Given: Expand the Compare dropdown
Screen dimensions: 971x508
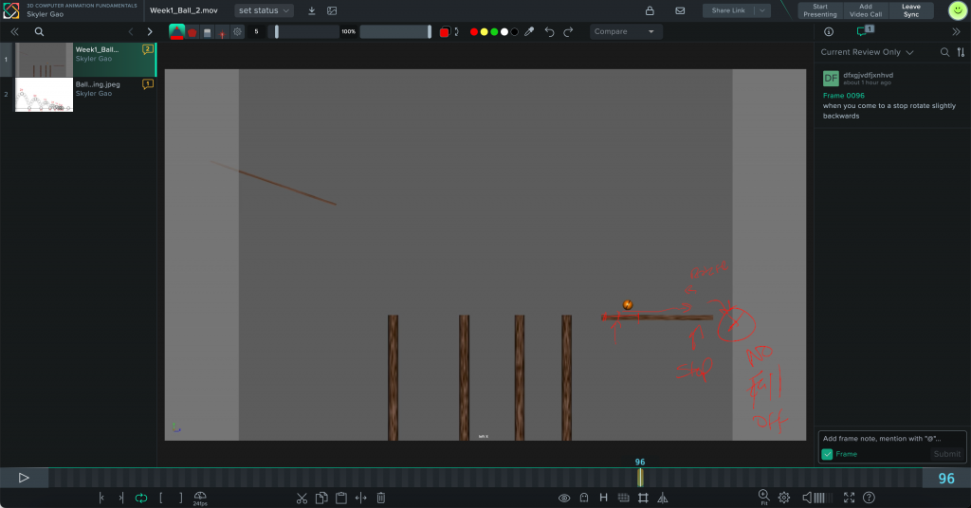Looking at the screenshot, I should pos(626,31).
